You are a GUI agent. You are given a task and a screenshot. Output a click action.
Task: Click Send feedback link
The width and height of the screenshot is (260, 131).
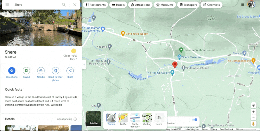pyautogui.click(x=227, y=129)
